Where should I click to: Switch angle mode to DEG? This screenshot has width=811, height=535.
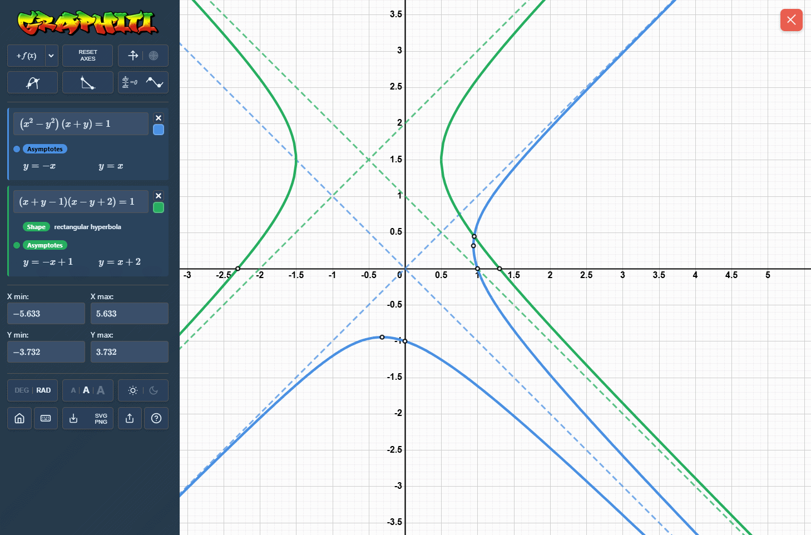point(22,390)
